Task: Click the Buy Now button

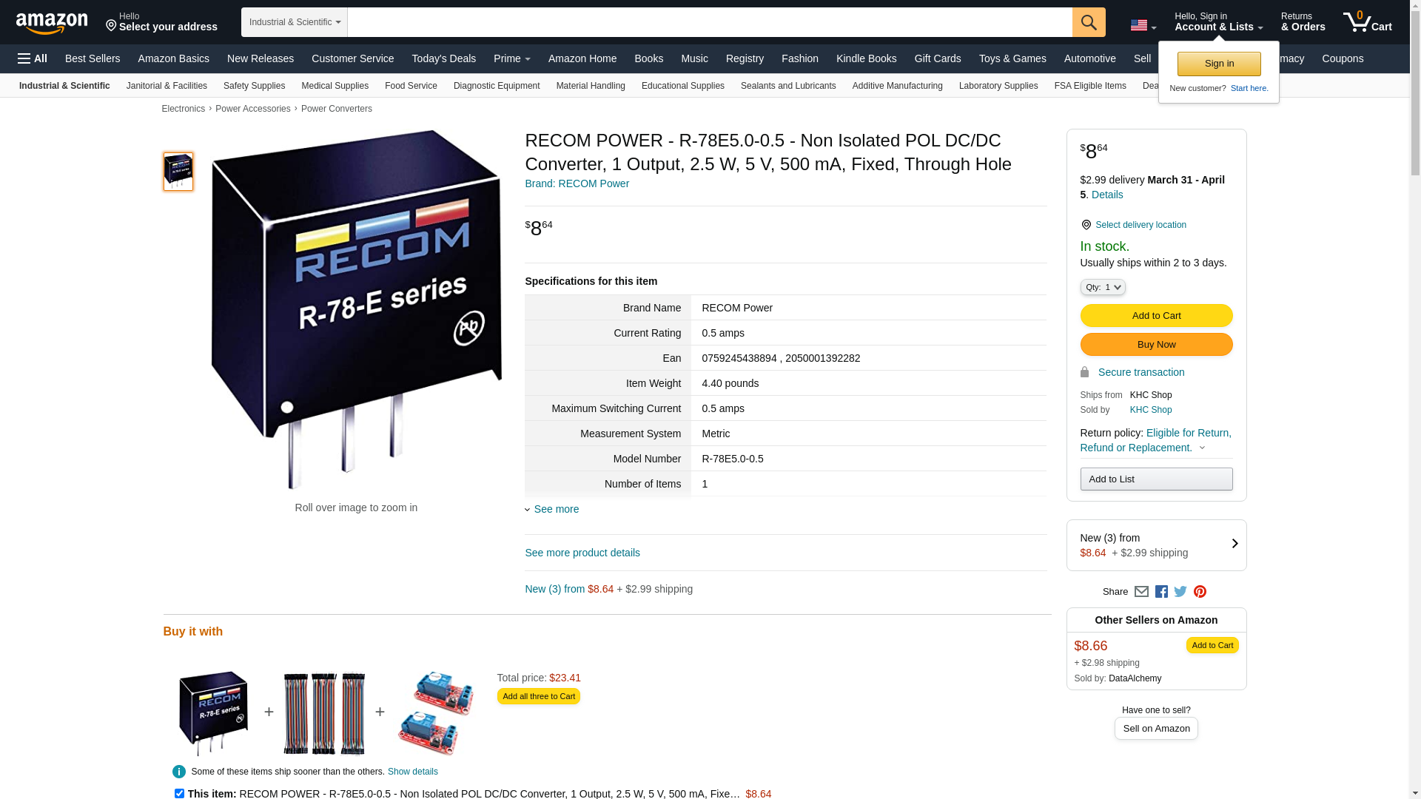Action: point(1156,345)
